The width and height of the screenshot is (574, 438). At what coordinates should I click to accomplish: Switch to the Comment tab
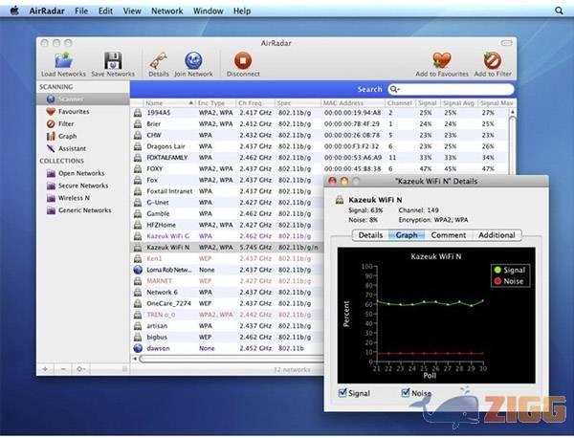[x=449, y=235]
